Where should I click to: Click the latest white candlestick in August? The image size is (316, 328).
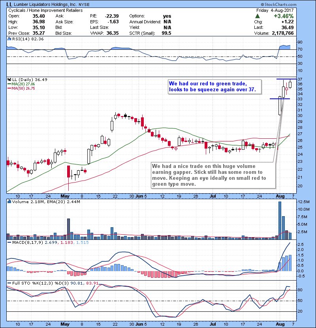coord(290,84)
